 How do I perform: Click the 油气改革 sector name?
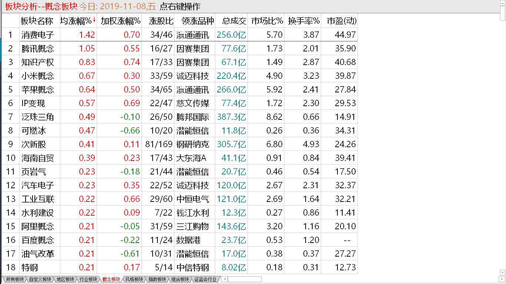37,254
